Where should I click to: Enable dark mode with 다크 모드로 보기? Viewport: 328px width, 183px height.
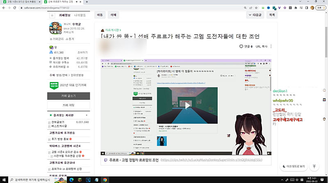click(294, 167)
